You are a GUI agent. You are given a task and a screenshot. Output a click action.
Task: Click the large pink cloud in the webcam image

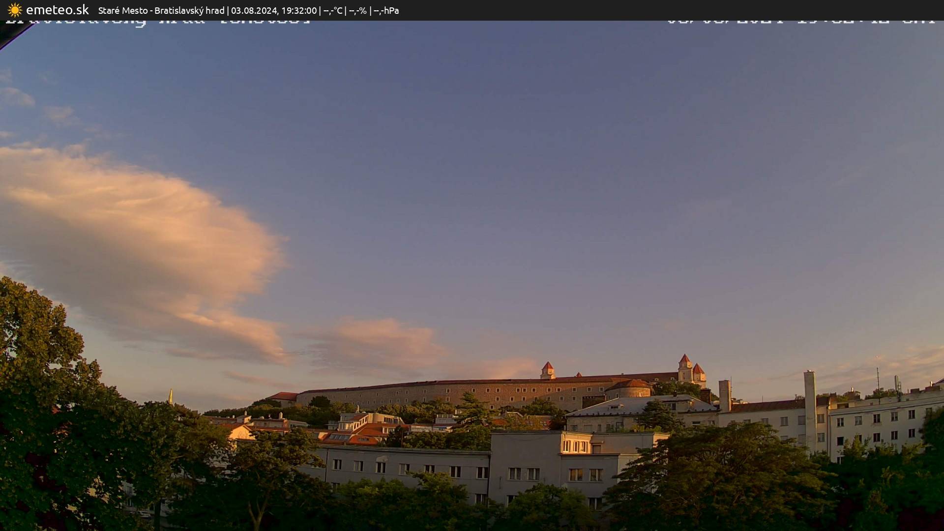click(143, 246)
